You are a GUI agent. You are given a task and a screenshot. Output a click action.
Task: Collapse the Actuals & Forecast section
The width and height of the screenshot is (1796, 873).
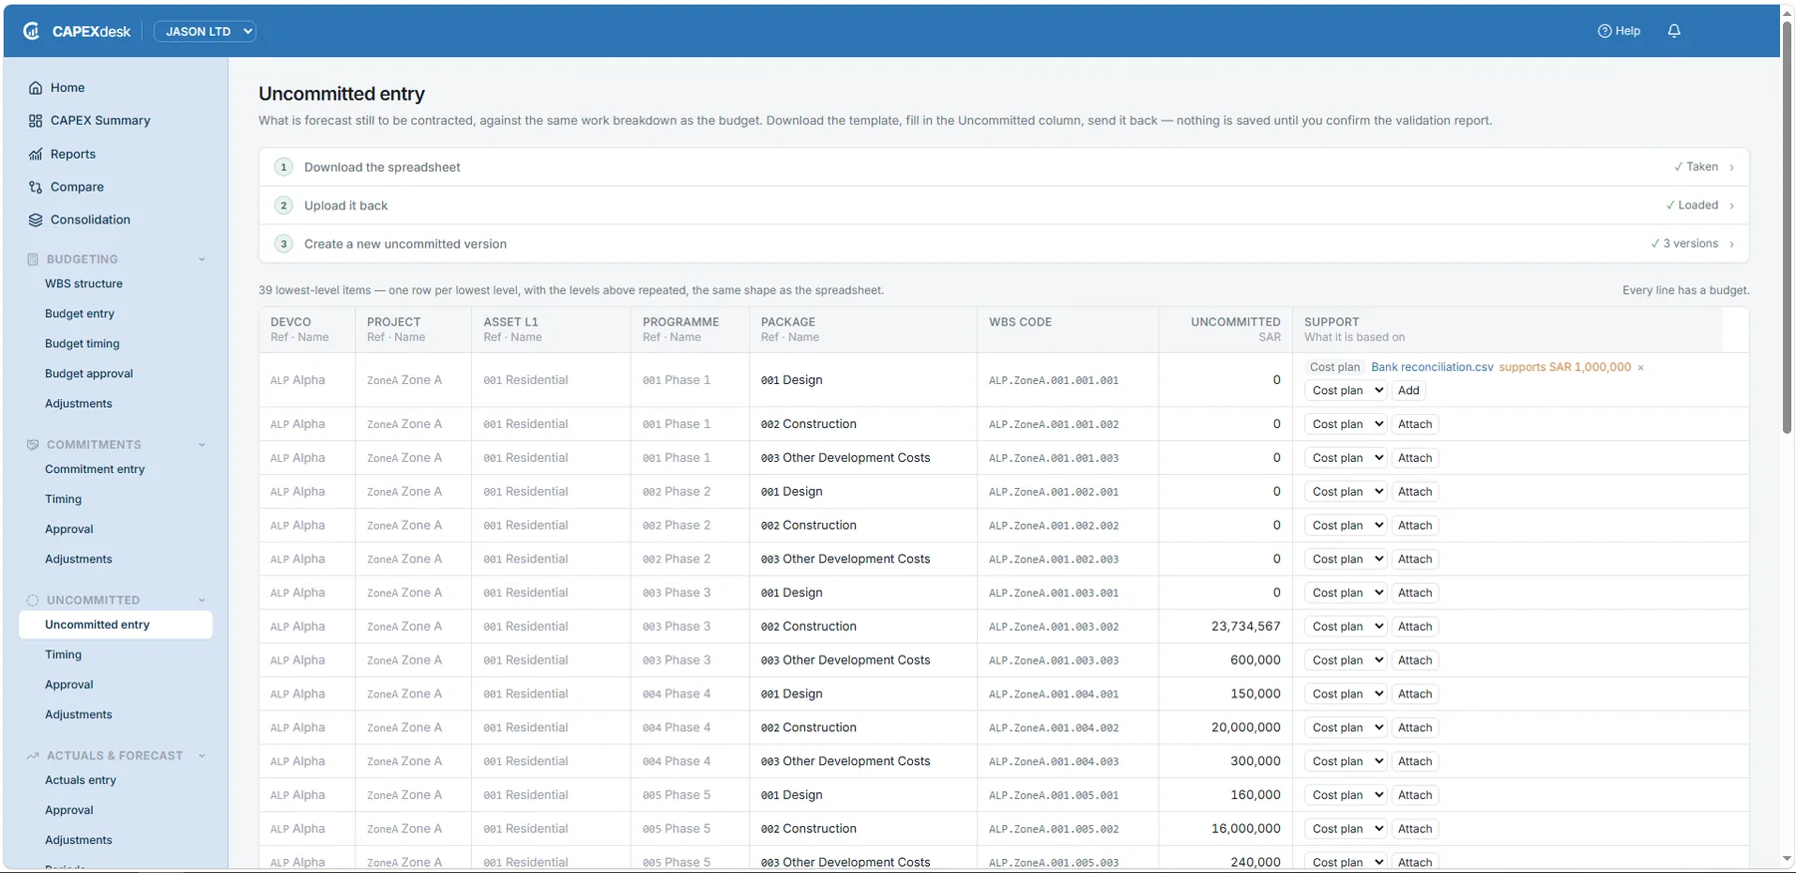click(x=202, y=756)
